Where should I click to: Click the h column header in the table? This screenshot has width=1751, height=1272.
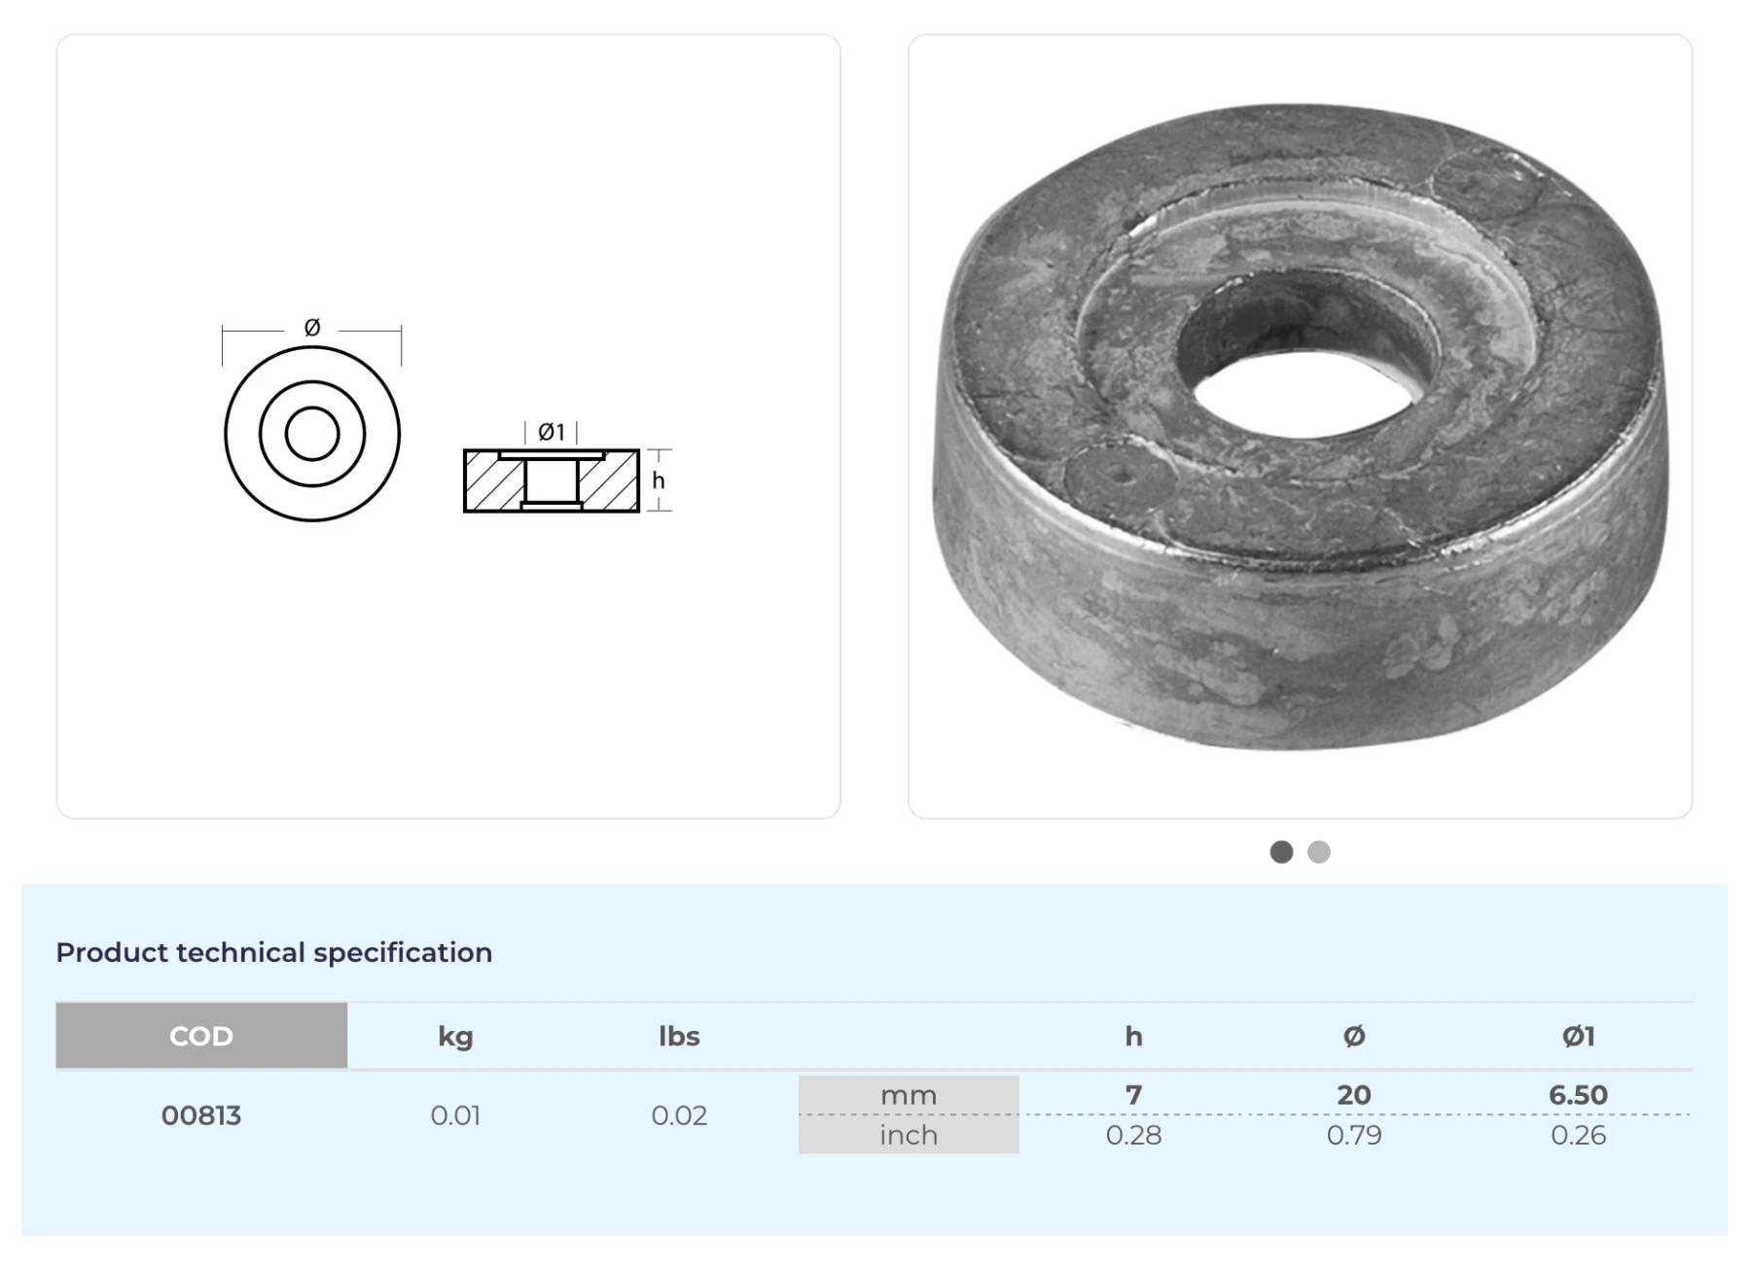pyautogui.click(x=1133, y=1036)
